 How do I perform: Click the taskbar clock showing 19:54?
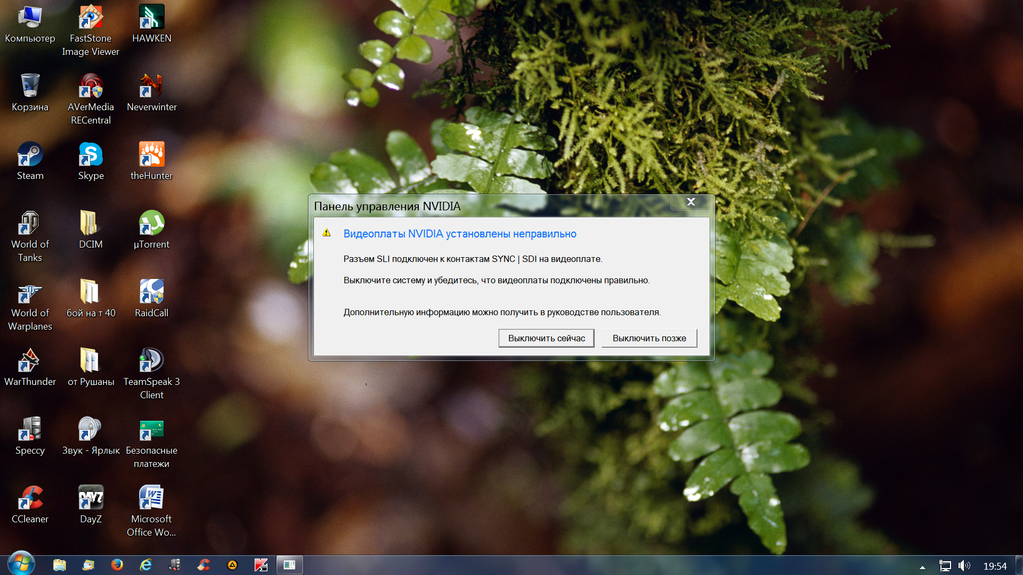tap(994, 566)
